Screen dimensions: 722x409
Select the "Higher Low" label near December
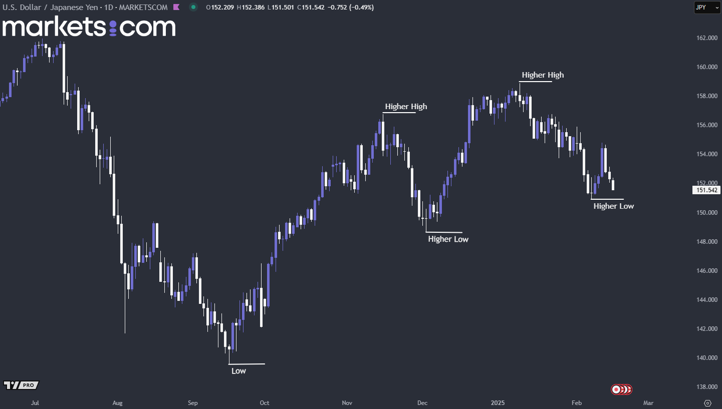(x=448, y=239)
